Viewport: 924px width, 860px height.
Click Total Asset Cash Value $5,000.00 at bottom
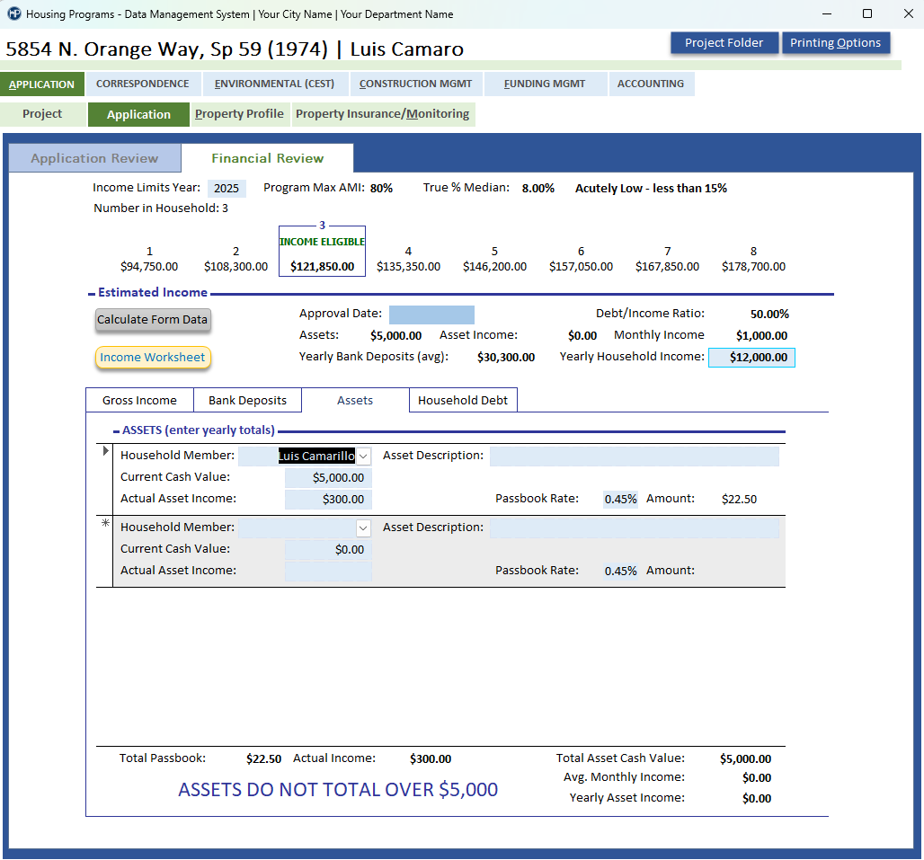pos(745,758)
